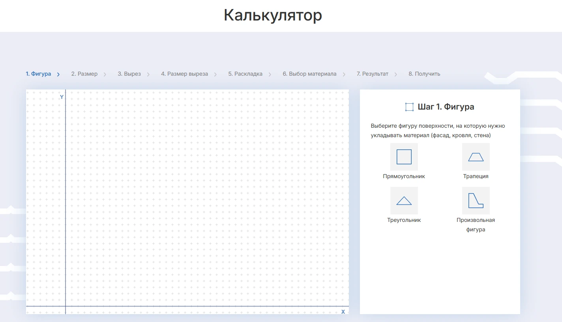Select the Прямоугольник rectangle shape icon
The height and width of the screenshot is (322, 562).
pyautogui.click(x=404, y=157)
